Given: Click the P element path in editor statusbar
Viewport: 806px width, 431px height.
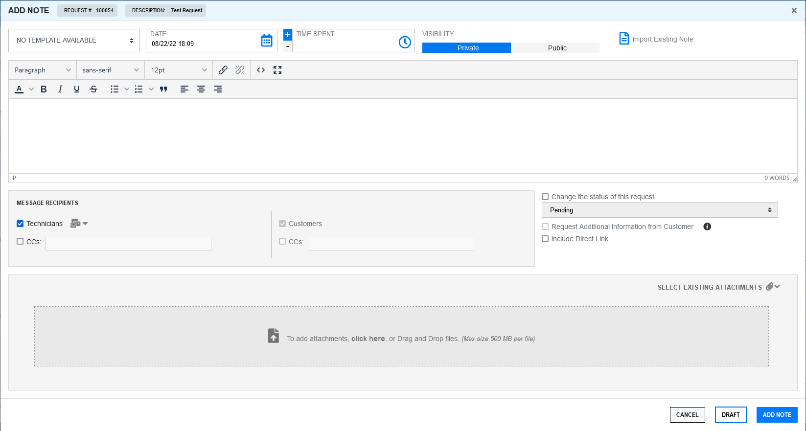Looking at the screenshot, I should click(x=14, y=178).
